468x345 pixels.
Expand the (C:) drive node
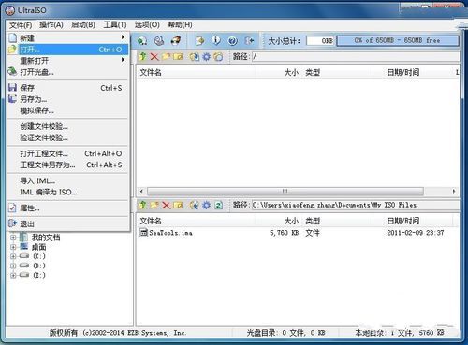pos(13,256)
